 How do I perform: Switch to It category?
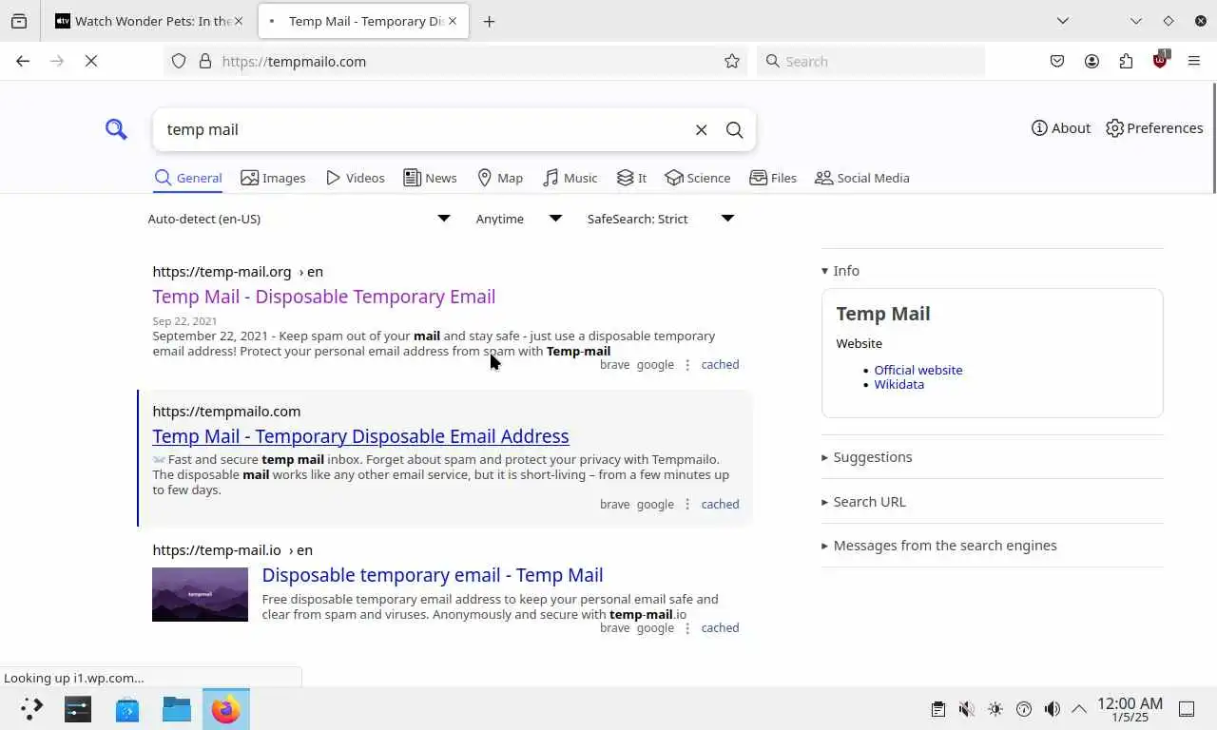click(631, 178)
